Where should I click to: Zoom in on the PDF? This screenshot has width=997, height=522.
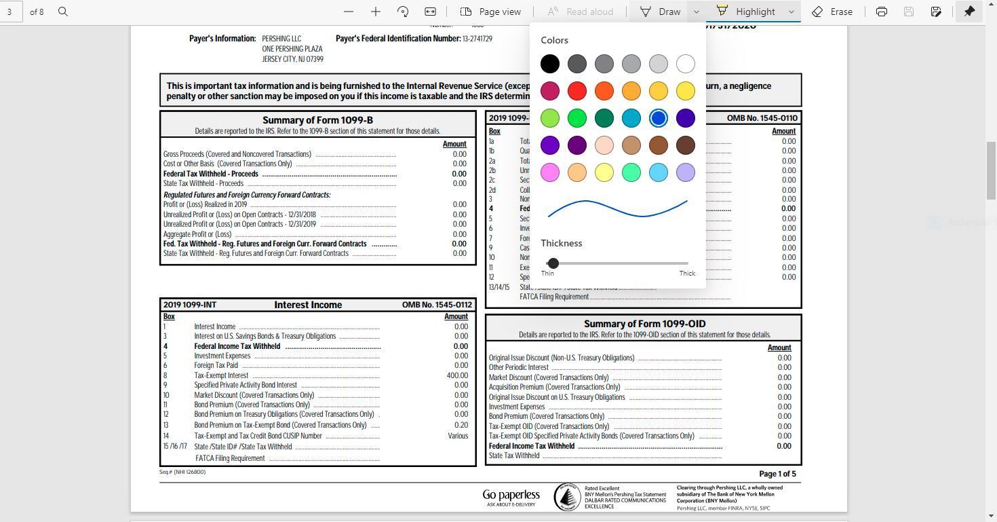[x=375, y=12]
